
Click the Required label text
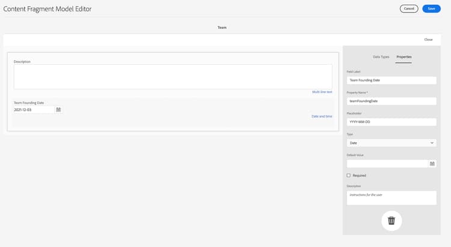359,175
